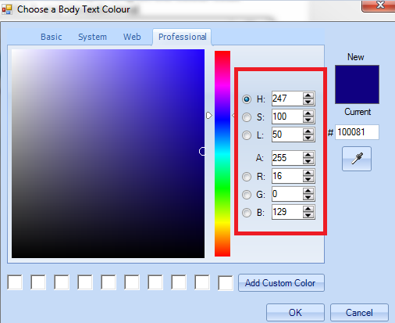Increase the R value with up arrow

click(x=308, y=173)
